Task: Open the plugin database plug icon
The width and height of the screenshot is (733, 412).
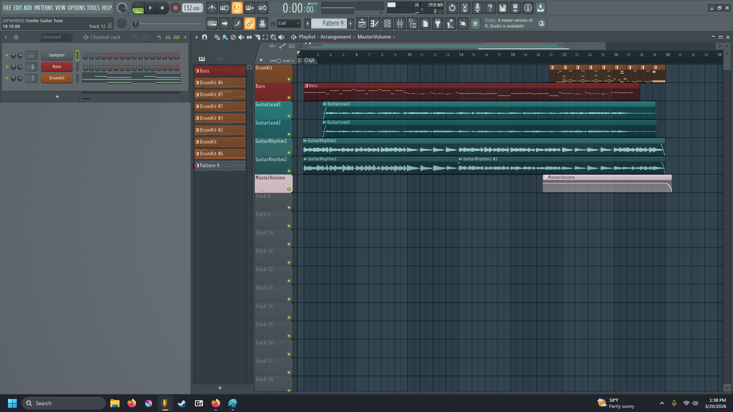Action: (x=438, y=24)
